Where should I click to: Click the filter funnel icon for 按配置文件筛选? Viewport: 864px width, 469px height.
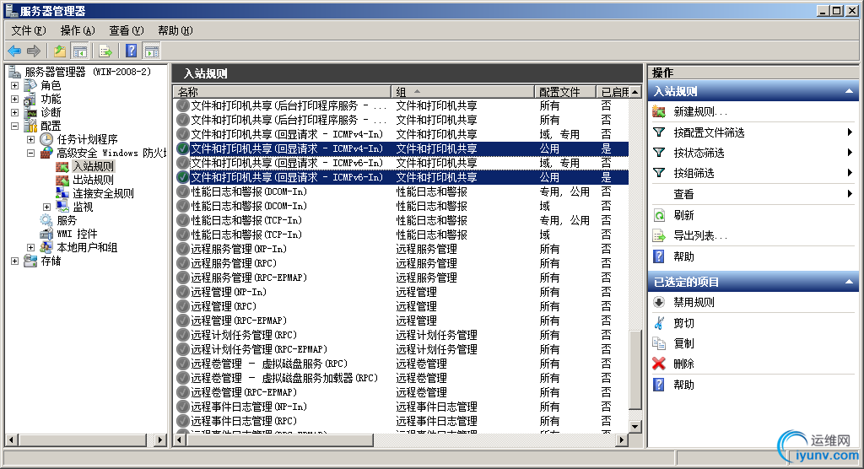[659, 132]
